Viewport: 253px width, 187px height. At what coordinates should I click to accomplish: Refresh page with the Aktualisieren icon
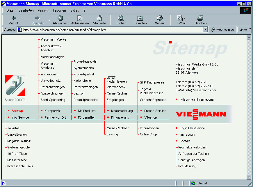tap(80, 18)
